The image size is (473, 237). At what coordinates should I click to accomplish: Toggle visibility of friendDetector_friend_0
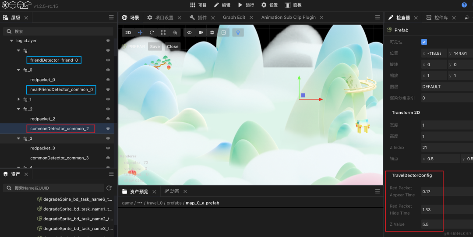108,60
